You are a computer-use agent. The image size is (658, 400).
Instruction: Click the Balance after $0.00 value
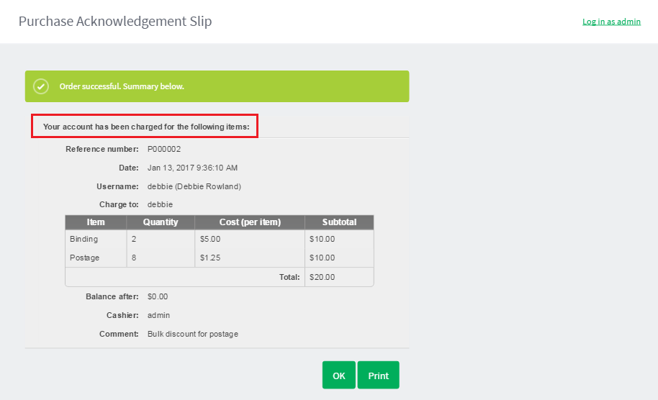point(158,296)
